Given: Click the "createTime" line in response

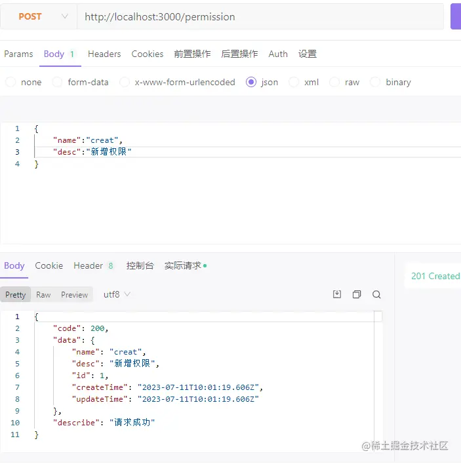Looking at the screenshot, I should [x=167, y=387].
